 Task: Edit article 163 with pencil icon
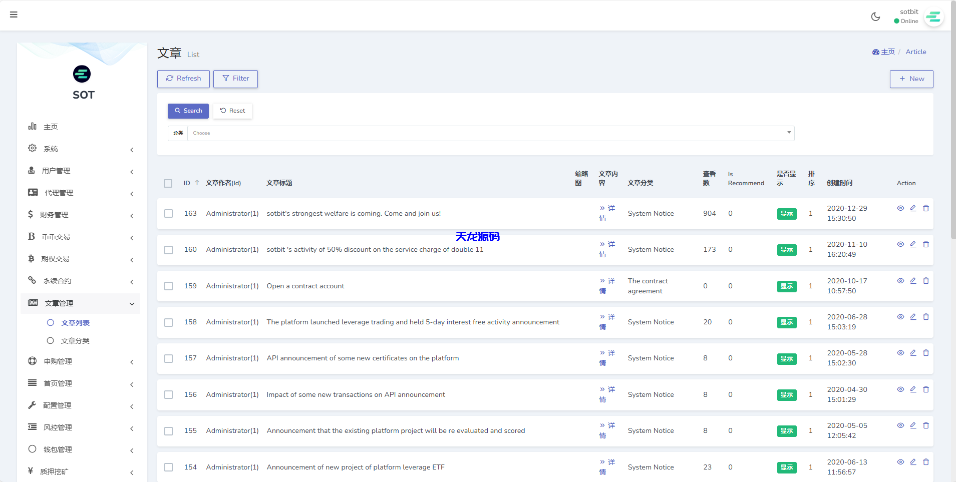pyautogui.click(x=913, y=208)
